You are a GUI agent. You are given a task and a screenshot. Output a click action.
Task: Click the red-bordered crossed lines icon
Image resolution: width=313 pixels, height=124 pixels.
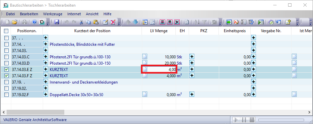[x=177, y=22]
